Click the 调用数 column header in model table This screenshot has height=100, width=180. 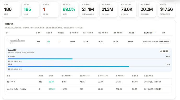41,76
